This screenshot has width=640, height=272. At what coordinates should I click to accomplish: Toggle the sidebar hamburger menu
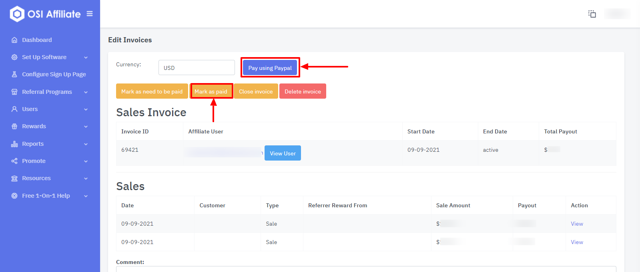(x=90, y=14)
